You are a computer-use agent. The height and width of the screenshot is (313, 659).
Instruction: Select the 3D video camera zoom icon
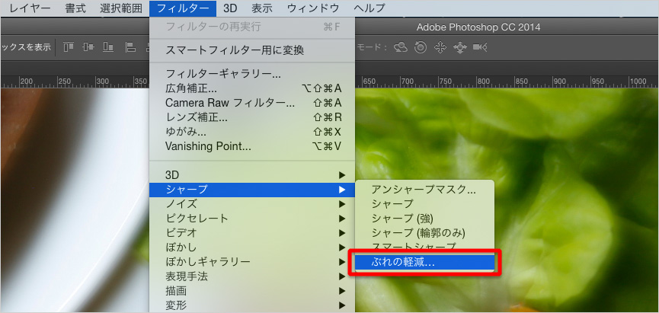coord(479,47)
